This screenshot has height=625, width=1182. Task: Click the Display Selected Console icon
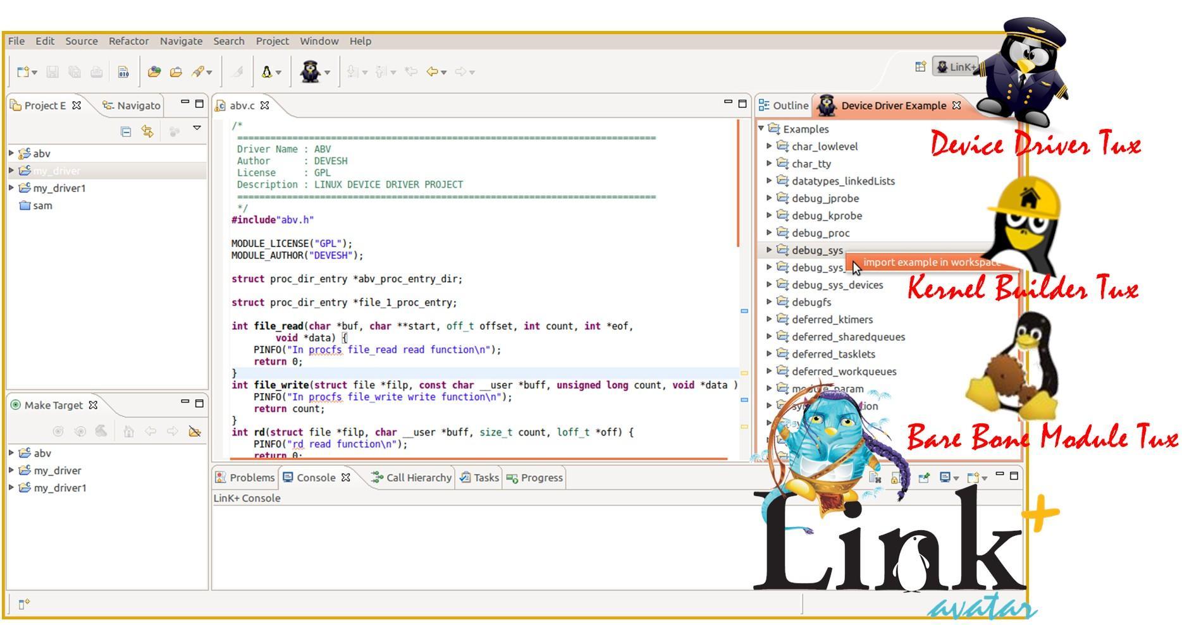tap(945, 478)
